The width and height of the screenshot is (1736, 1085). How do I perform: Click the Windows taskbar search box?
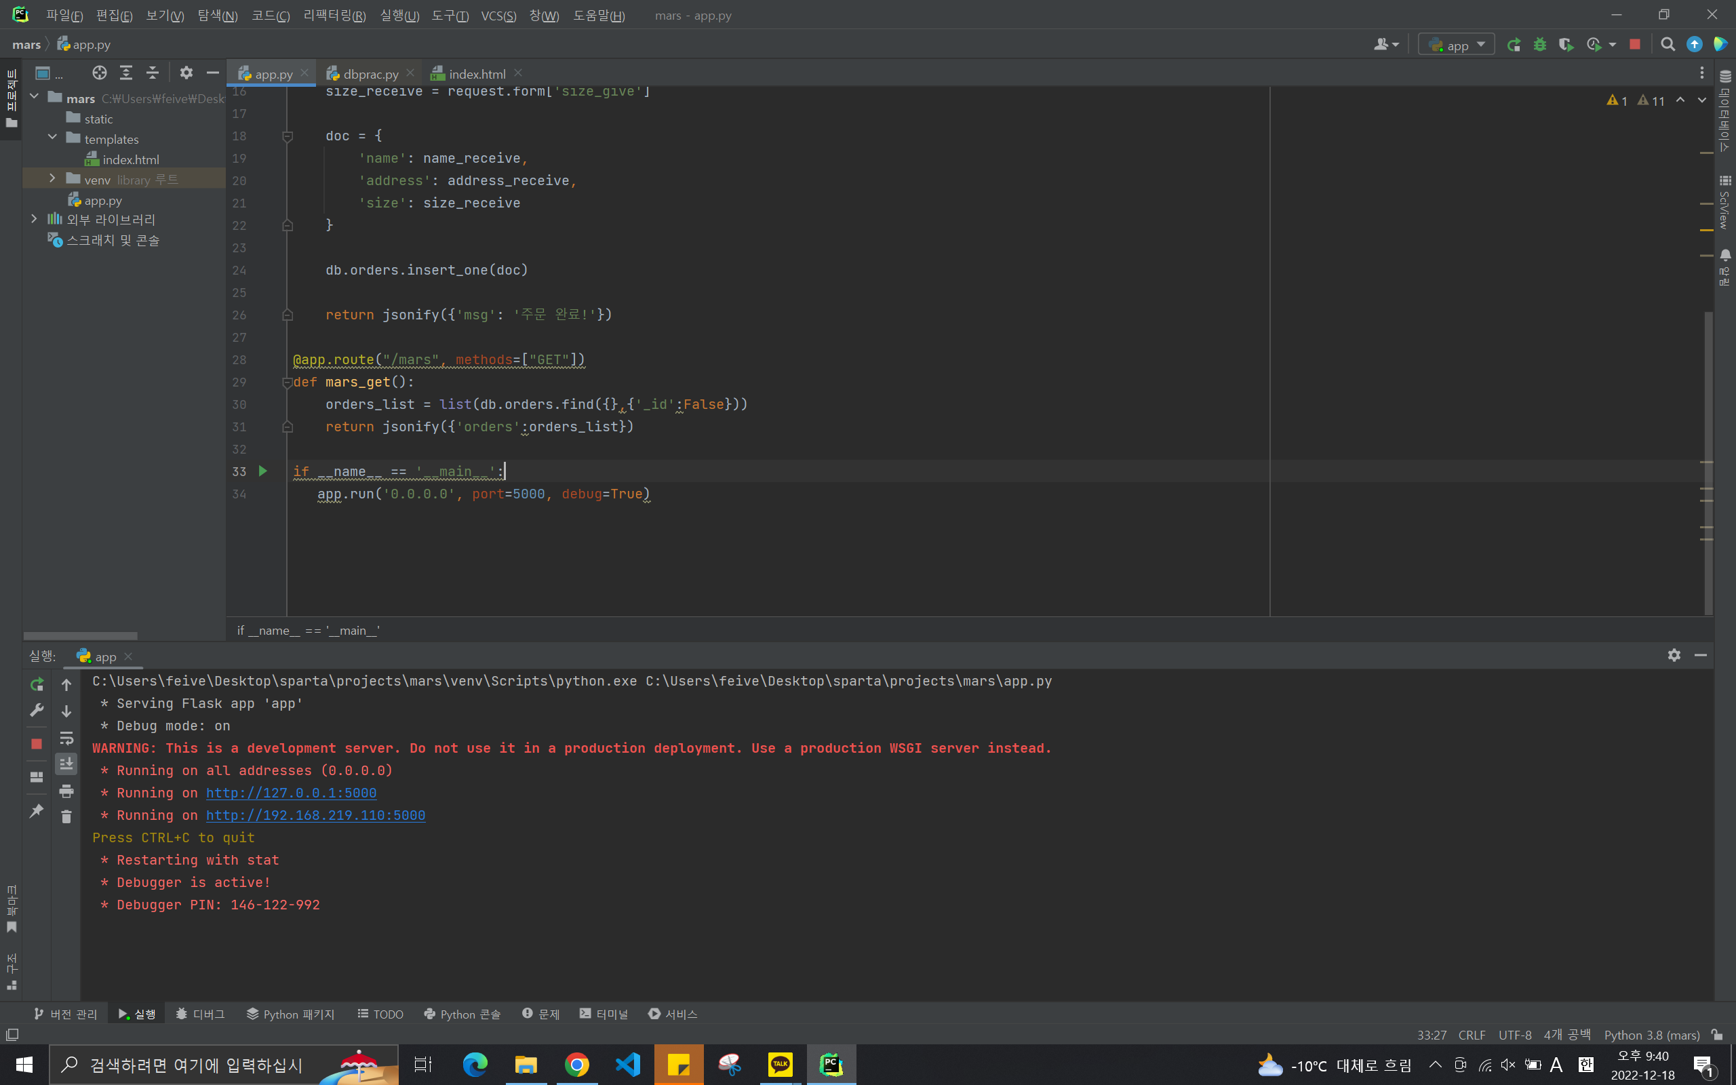[x=223, y=1065]
